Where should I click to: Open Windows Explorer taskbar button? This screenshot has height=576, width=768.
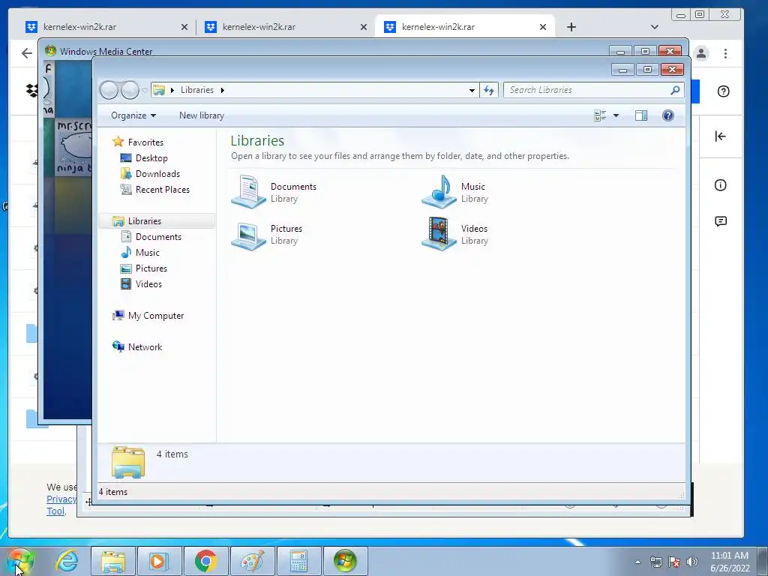(112, 561)
